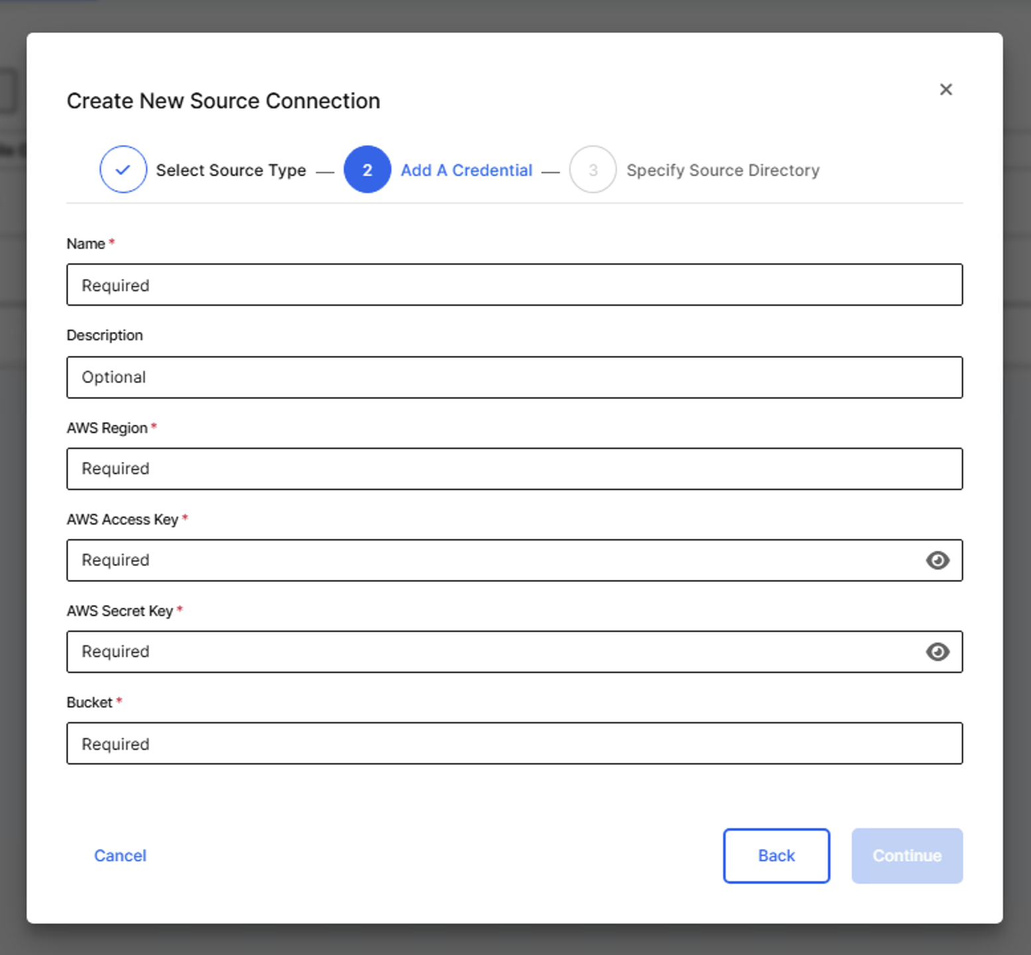Image resolution: width=1031 pixels, height=955 pixels.
Task: Jump to Specify Source Directory step
Action: pos(722,170)
